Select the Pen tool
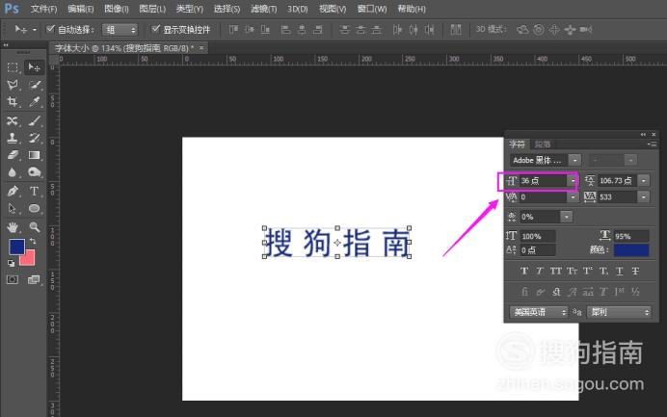The image size is (667, 417). (x=13, y=192)
